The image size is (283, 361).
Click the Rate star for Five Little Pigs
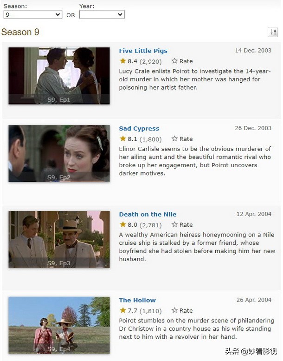coord(174,61)
